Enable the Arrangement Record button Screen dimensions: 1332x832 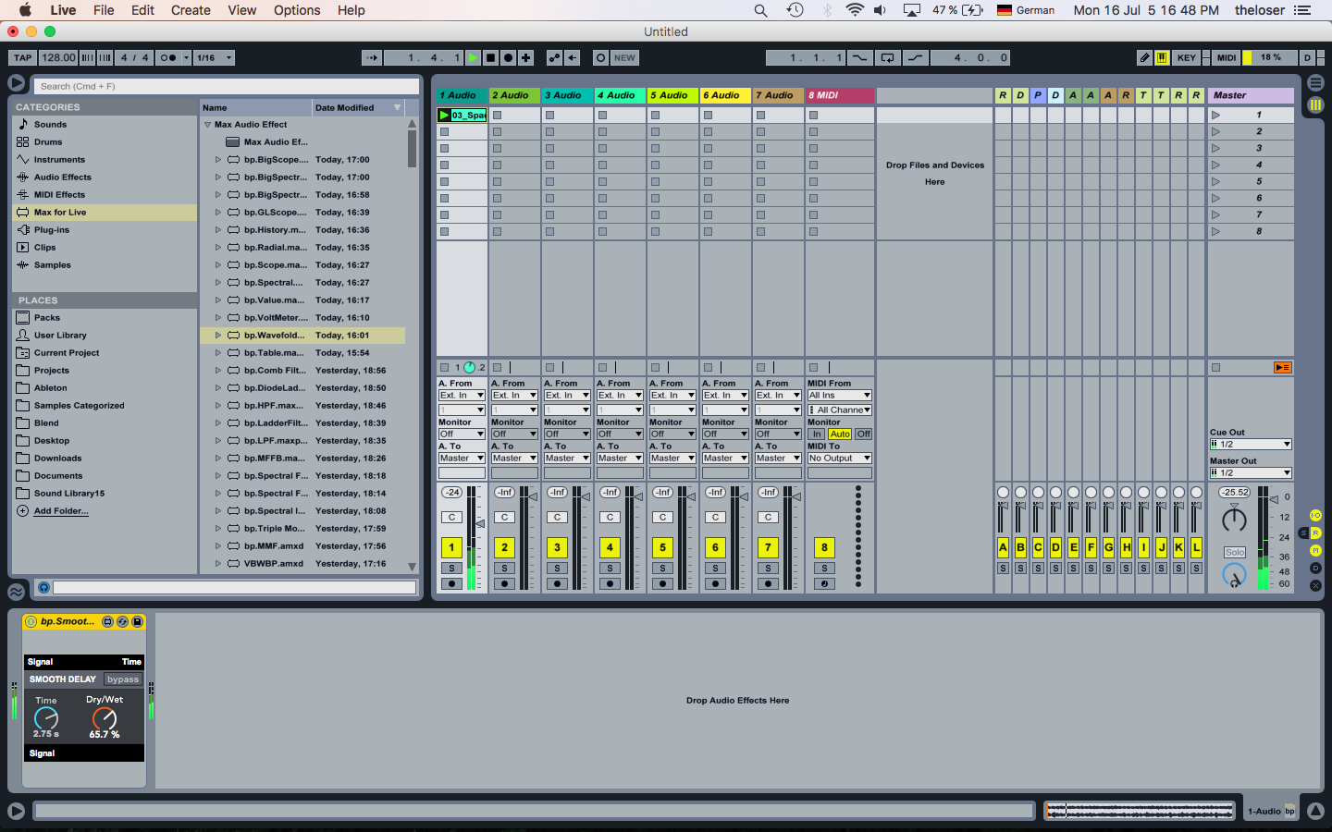point(508,57)
